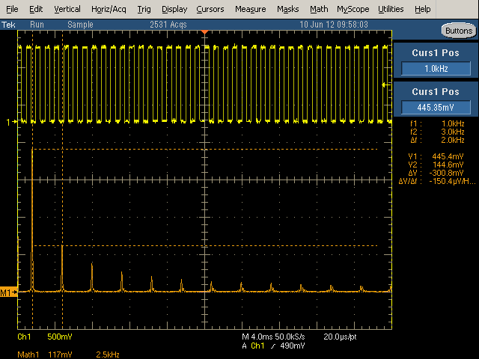The height and width of the screenshot is (359, 479).
Task: Select the 1.0kHz cursor position field
Action: coord(436,69)
